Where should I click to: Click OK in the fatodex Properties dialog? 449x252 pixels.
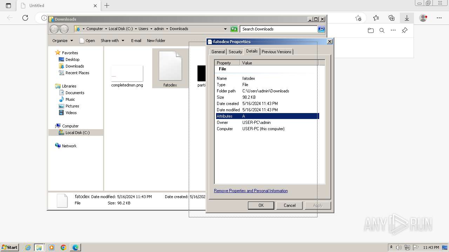(x=261, y=205)
